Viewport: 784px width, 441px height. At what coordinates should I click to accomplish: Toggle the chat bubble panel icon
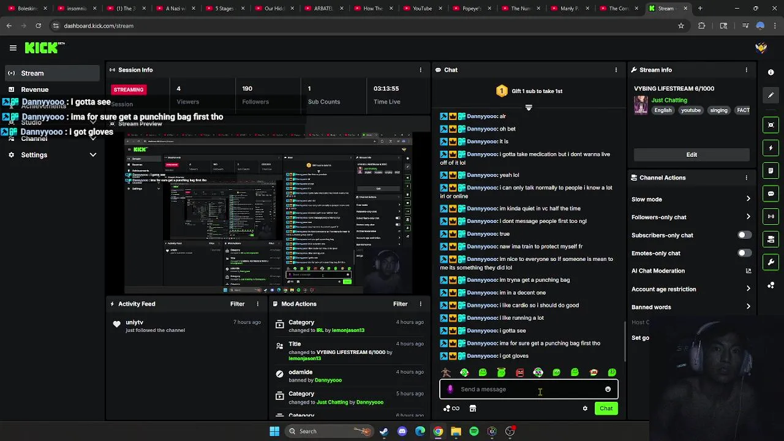pyautogui.click(x=771, y=194)
